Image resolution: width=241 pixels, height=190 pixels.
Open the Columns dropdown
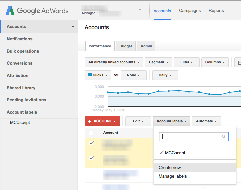pyautogui.click(x=215, y=62)
